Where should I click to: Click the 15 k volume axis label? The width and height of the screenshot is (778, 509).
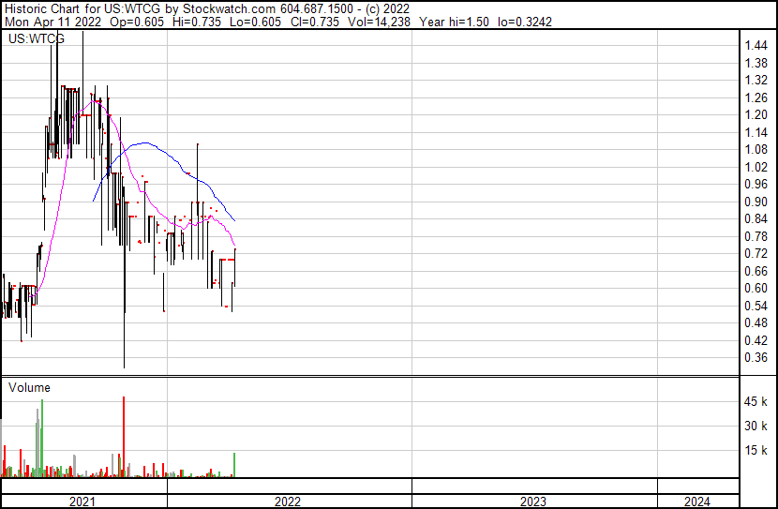[x=756, y=451]
